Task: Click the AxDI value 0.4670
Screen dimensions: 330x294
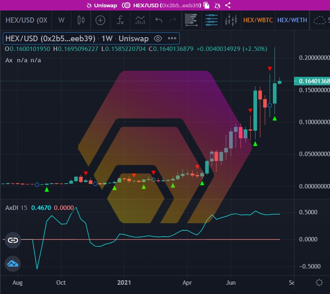Action: point(41,208)
